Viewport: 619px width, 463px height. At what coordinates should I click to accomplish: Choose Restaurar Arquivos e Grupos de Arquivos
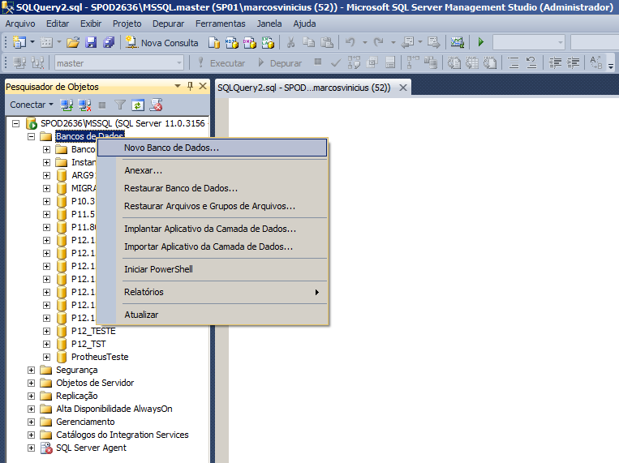[x=213, y=206]
